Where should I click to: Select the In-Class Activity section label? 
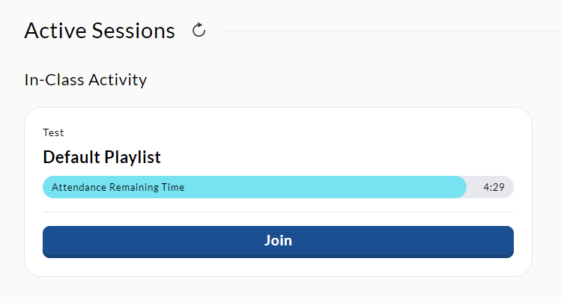coord(85,80)
